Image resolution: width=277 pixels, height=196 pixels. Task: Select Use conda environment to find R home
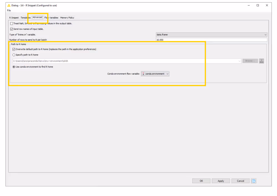pyautogui.click(x=14, y=67)
